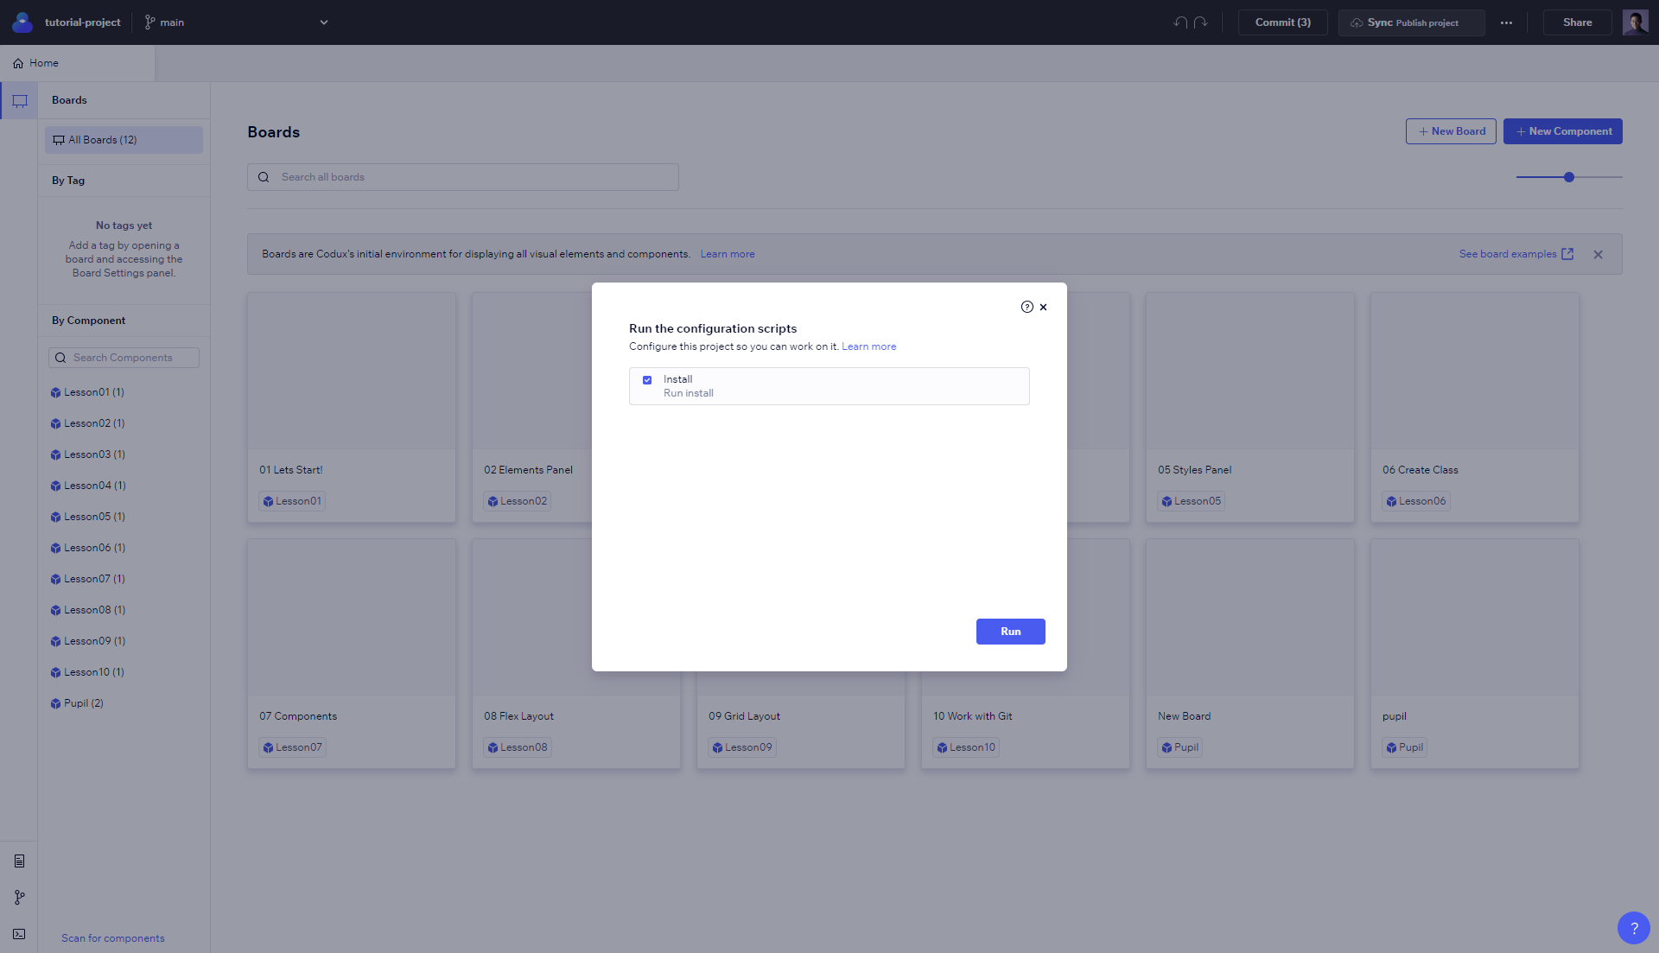Filter boards by Lesson06 component
Image resolution: width=1659 pixels, height=953 pixels.
pos(87,548)
